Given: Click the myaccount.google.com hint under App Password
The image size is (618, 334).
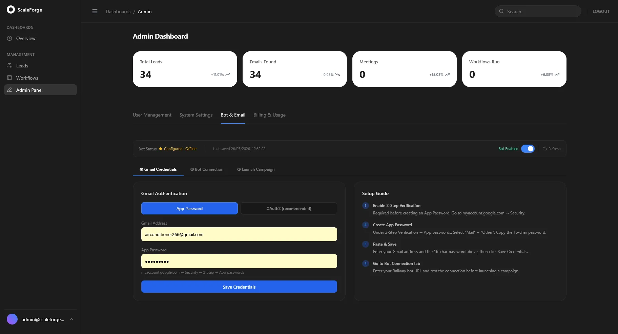Looking at the screenshot, I should pyautogui.click(x=192, y=272).
